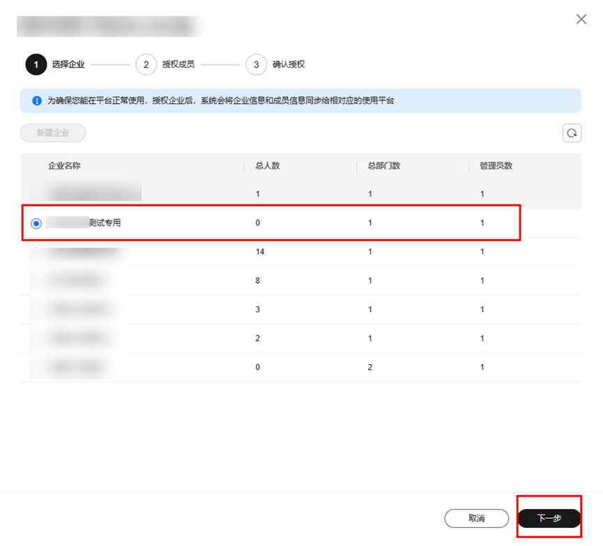The width and height of the screenshot is (603, 546).
Task: Click step 2 circle labeled 授权成员
Action: [x=146, y=64]
